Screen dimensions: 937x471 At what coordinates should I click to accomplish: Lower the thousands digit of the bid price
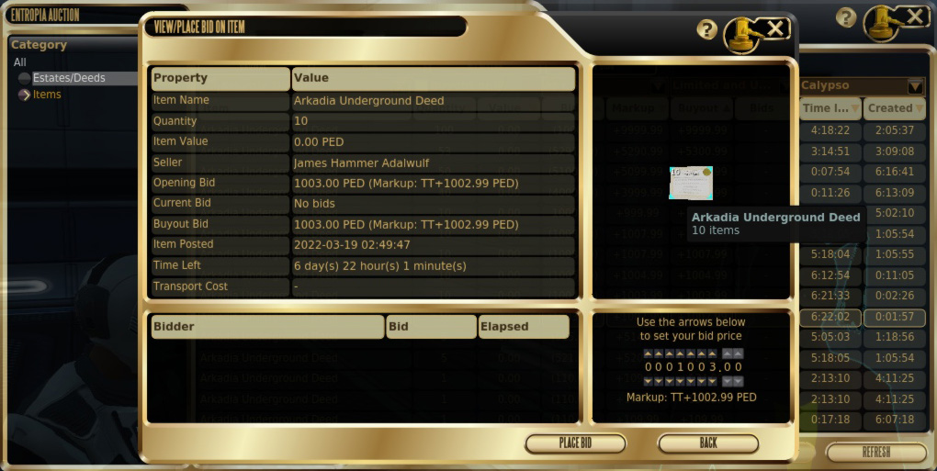tap(680, 381)
